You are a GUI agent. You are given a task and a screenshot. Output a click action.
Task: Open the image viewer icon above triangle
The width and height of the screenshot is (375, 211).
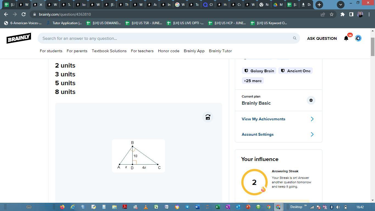[x=208, y=117]
